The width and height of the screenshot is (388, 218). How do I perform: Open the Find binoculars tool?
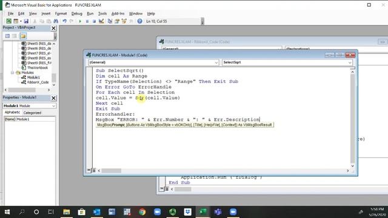pos(56,21)
